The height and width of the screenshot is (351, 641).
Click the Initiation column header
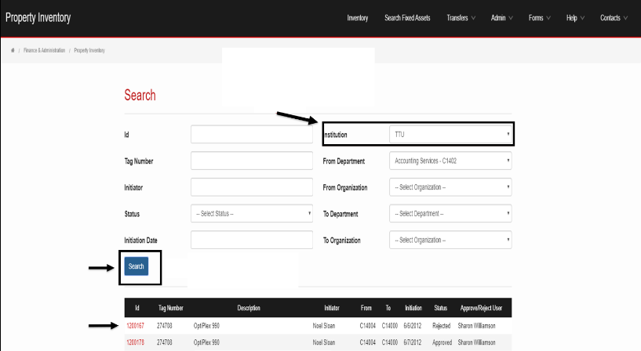[413, 308]
